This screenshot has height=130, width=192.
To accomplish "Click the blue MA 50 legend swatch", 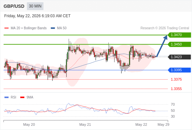I will (x=53, y=28).
